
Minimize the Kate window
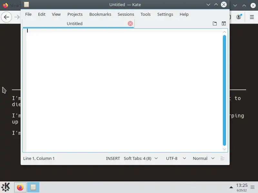pos(208,5)
